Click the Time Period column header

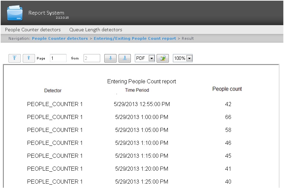pyautogui.click(x=137, y=90)
